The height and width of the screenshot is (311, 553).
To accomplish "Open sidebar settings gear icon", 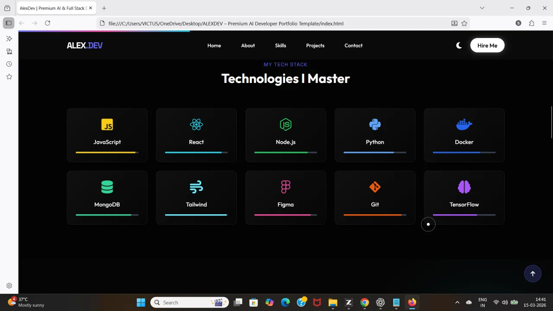I will tap(9, 286).
